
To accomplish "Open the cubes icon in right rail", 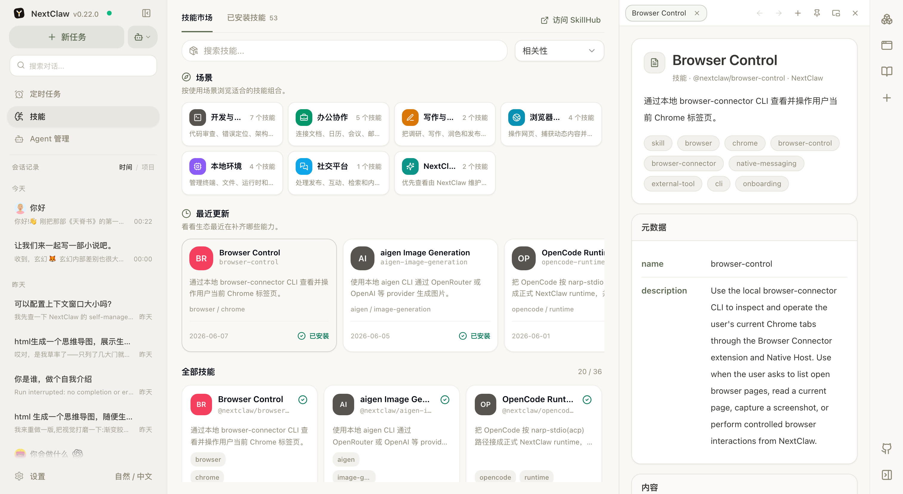I will [x=887, y=19].
